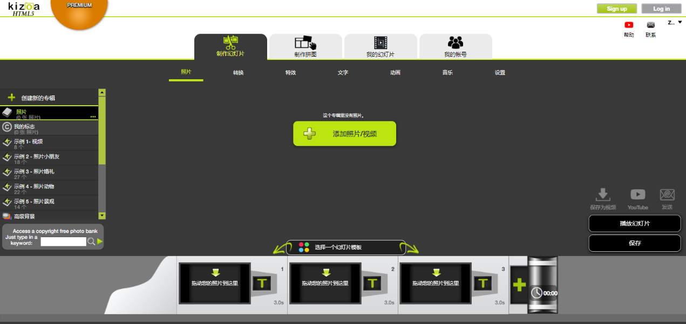Click the photo bank search magnifier icon
This screenshot has height=324, width=686.
91,242
